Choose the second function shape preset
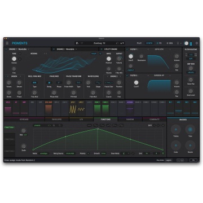 (x=96, y=125)
